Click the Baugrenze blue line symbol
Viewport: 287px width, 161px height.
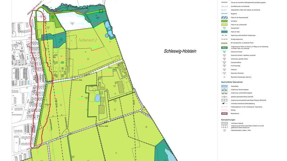coord(225,14)
